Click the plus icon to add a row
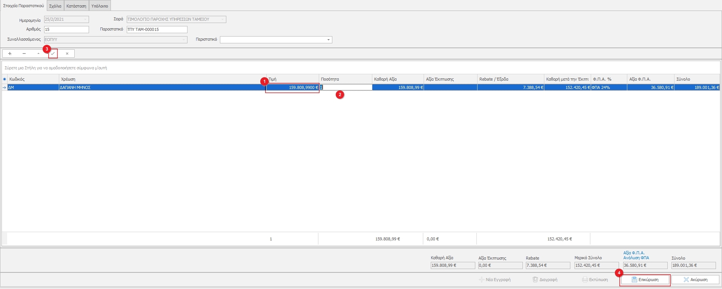The width and height of the screenshot is (722, 289). (10, 54)
